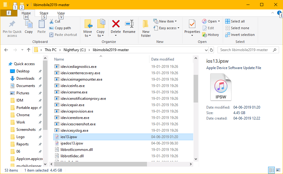
Task: Collapse the ribbon with the chevron
Action: tap(273, 13)
